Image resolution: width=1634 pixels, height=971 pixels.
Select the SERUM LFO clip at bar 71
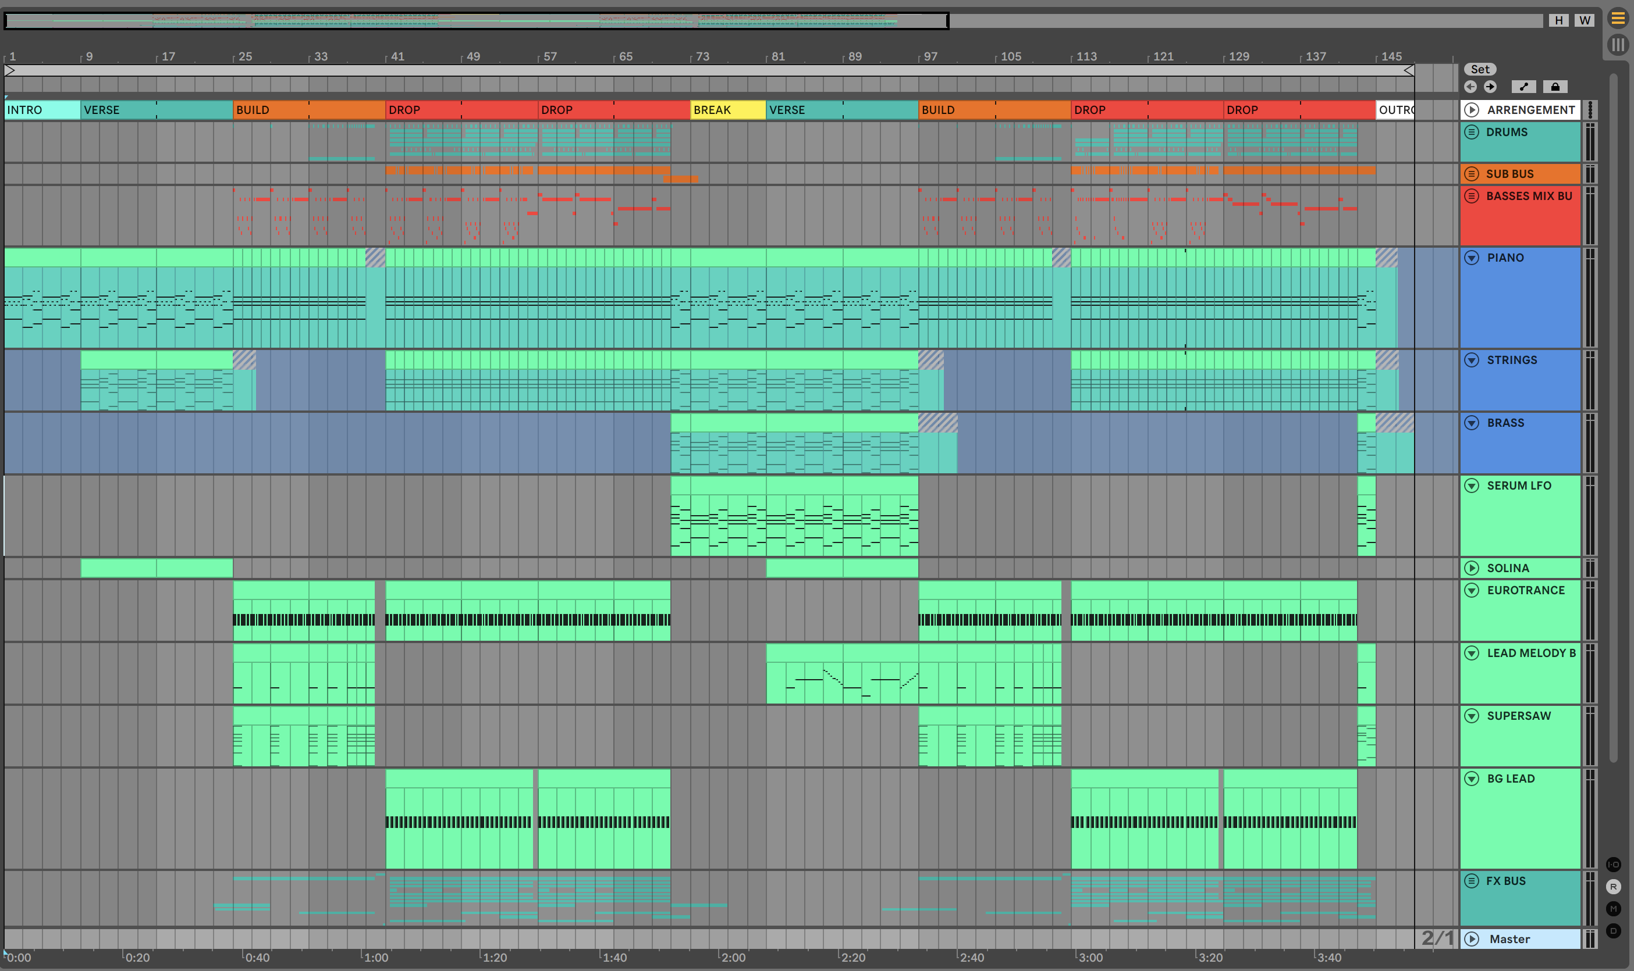[x=795, y=516]
